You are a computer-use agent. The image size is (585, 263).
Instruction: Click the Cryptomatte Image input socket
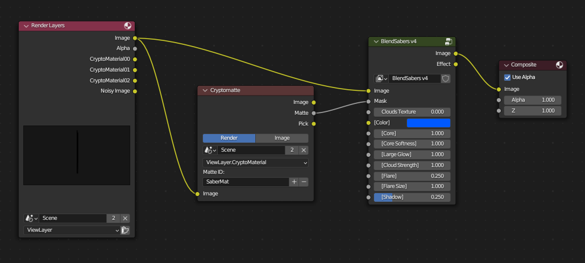click(x=198, y=194)
